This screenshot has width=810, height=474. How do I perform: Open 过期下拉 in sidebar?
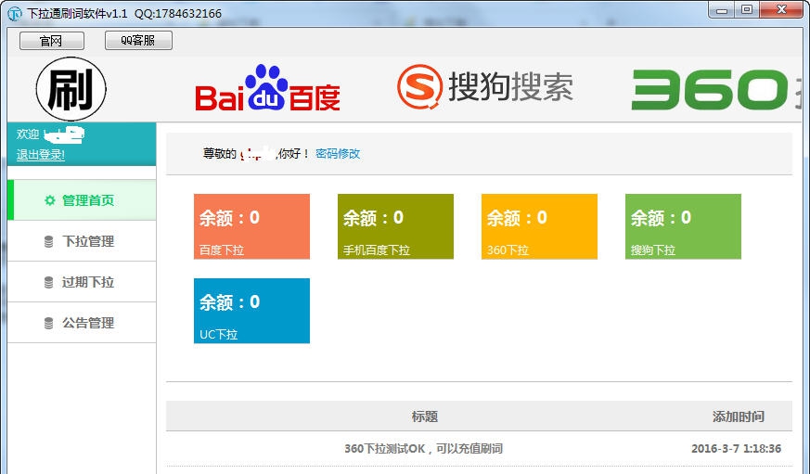coord(82,281)
